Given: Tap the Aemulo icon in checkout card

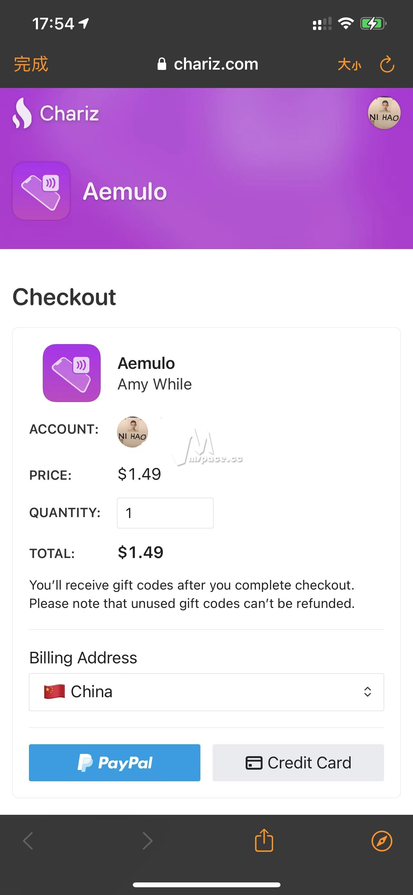Looking at the screenshot, I should click(x=72, y=373).
